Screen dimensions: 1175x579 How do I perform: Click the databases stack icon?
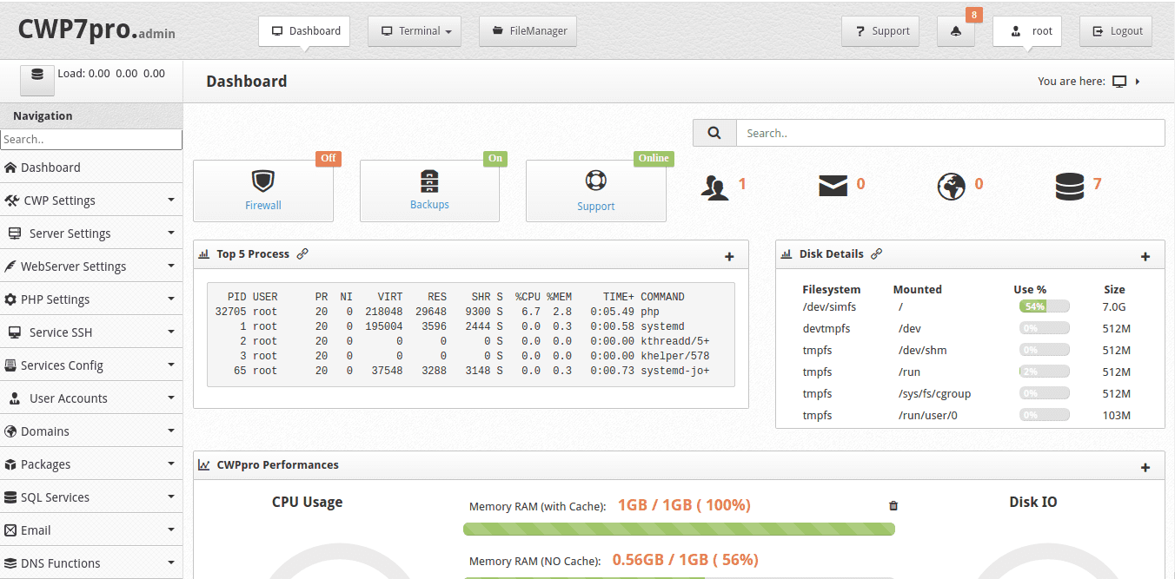tap(1069, 186)
